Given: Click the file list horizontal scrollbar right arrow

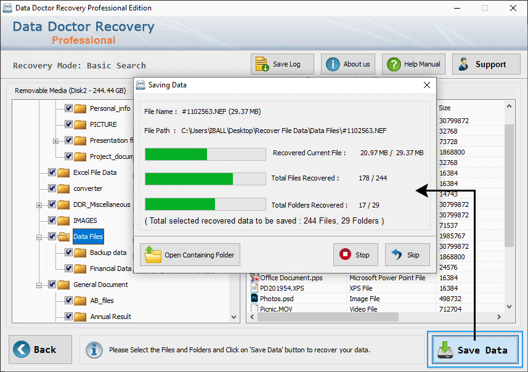Looking at the screenshot, I should click(x=499, y=317).
